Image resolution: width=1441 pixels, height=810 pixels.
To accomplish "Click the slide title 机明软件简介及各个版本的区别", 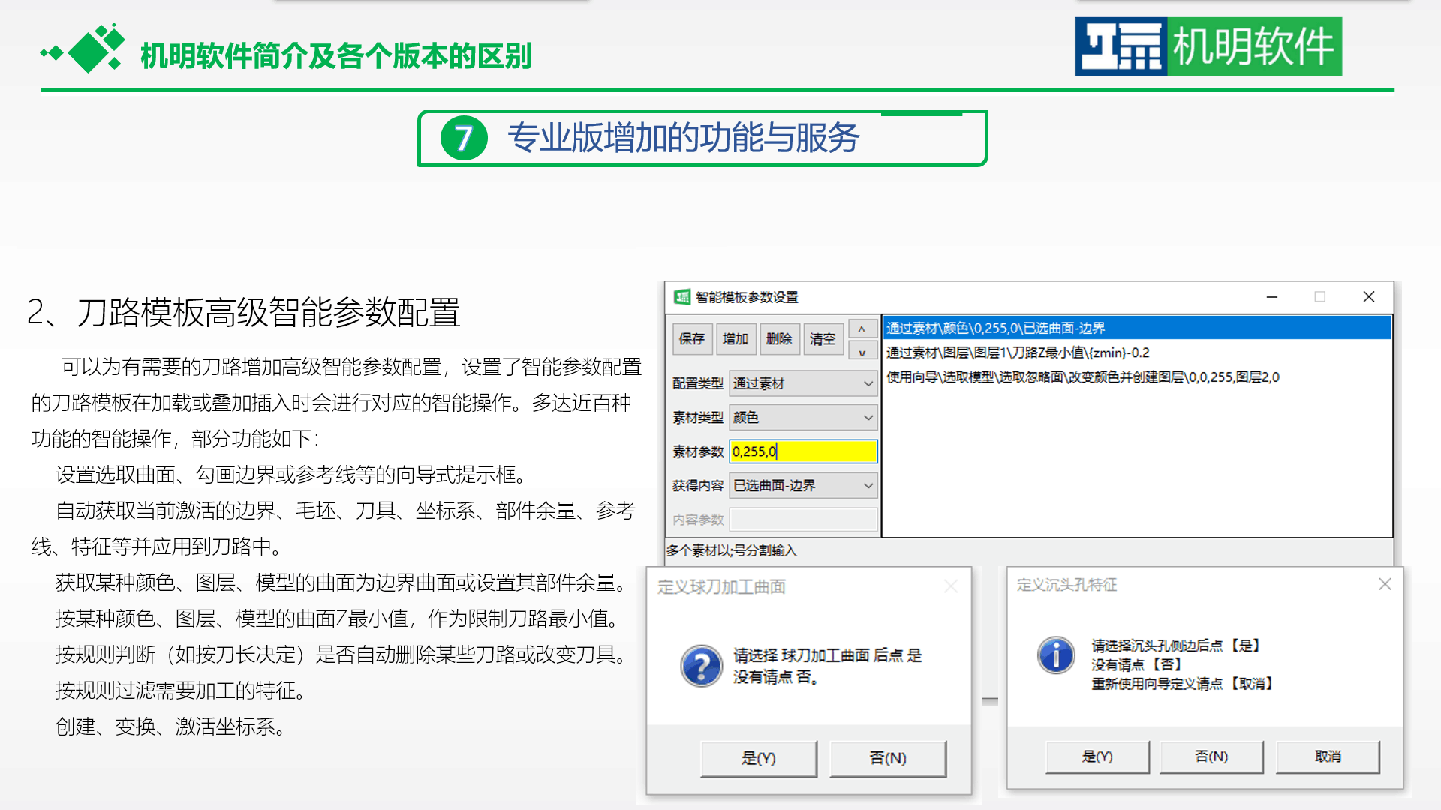I will 335,56.
